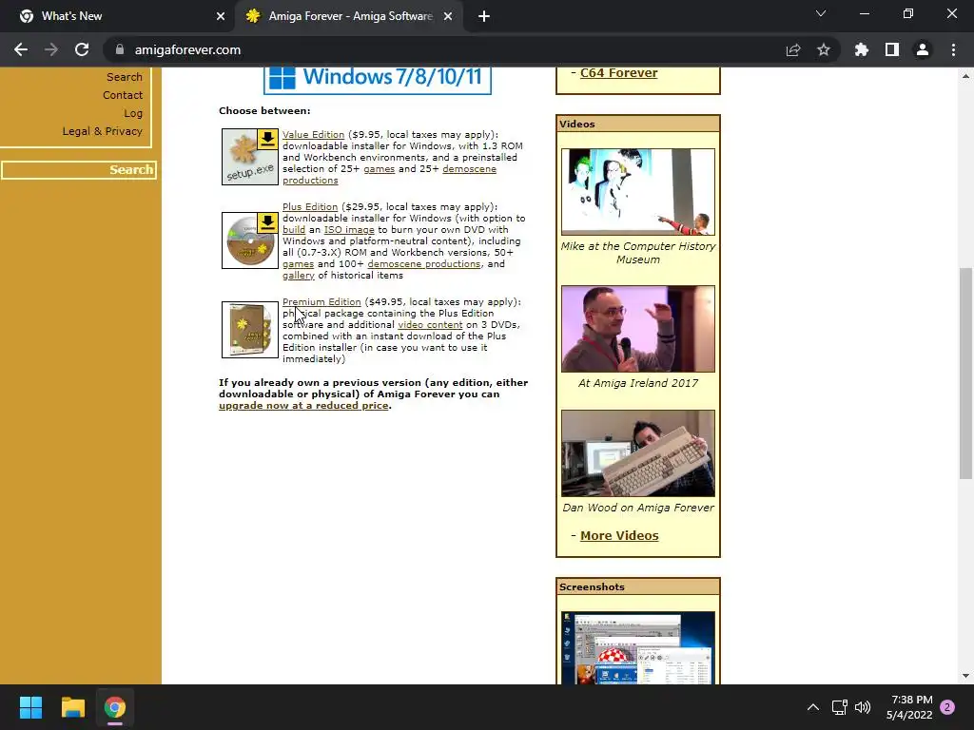Screen dimensions: 974x730
Task: Click the address bar URL amigaforever.com
Action: pos(187,49)
